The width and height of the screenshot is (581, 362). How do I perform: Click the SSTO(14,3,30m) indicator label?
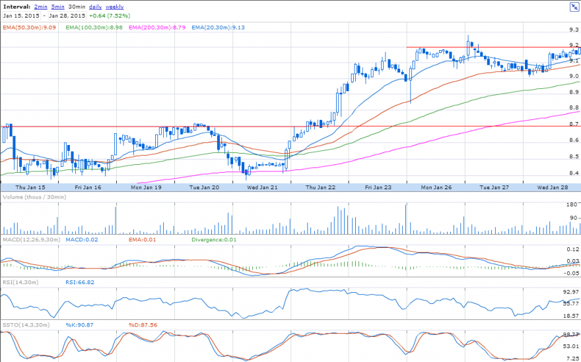[x=26, y=325]
